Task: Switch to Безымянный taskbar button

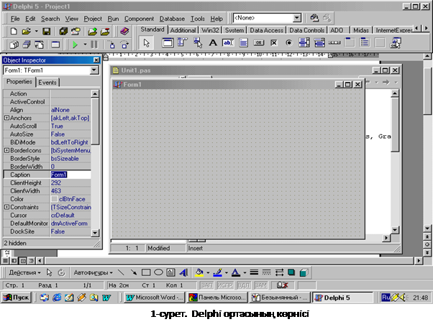Action: click(x=281, y=298)
